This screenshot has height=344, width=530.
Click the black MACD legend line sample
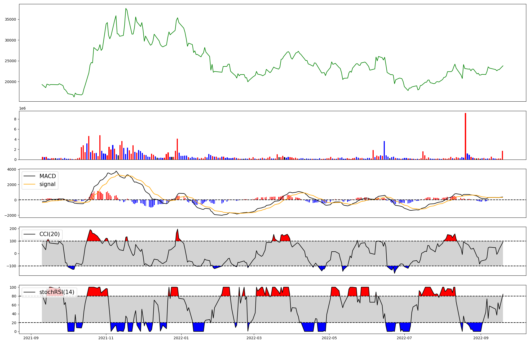(29, 176)
